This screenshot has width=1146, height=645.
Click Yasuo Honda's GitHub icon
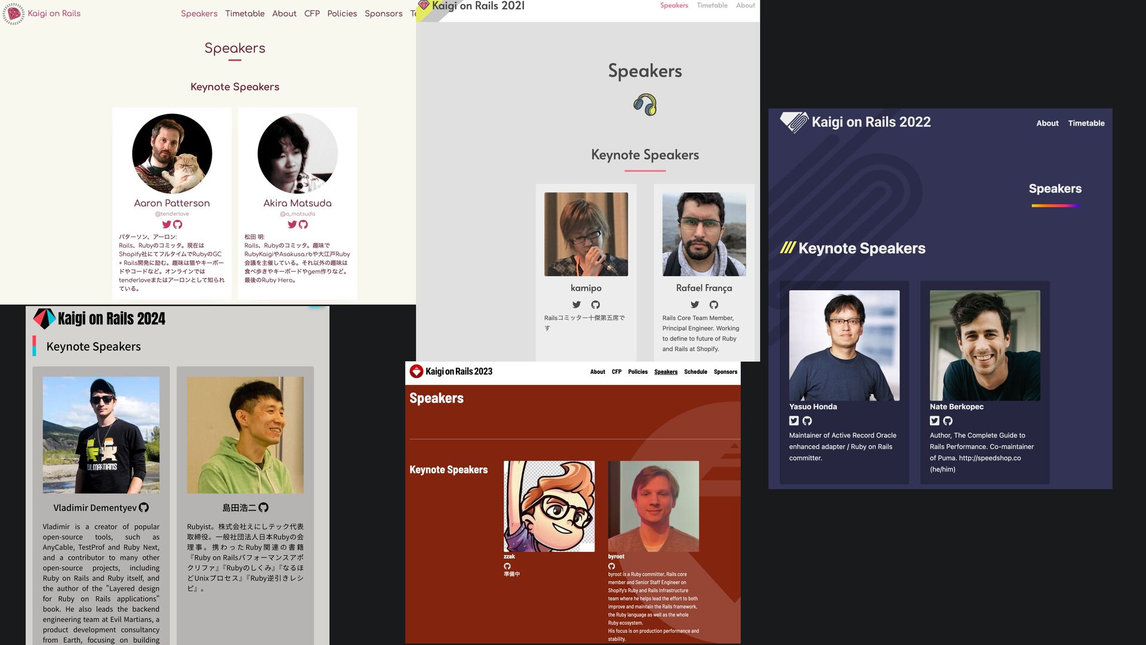point(807,420)
